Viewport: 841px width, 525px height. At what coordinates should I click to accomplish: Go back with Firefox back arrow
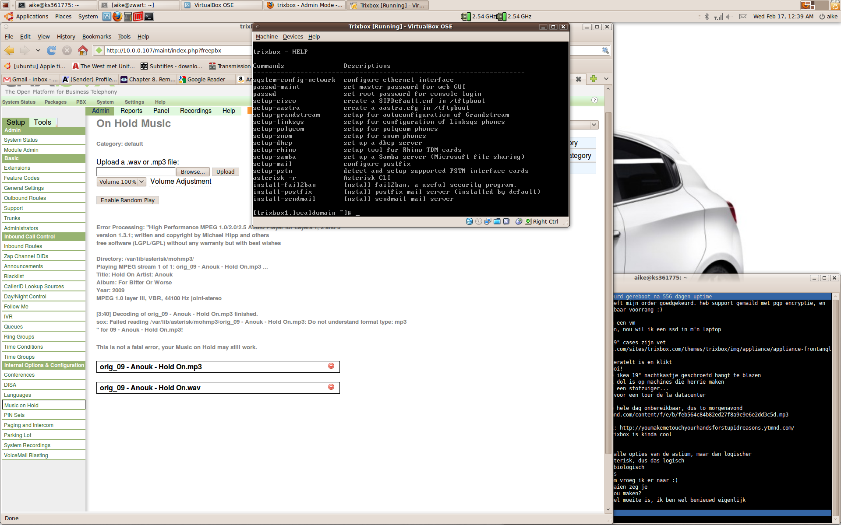9,50
